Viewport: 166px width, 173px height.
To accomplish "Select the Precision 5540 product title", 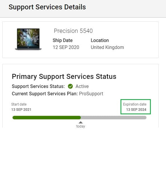I will (73, 31).
